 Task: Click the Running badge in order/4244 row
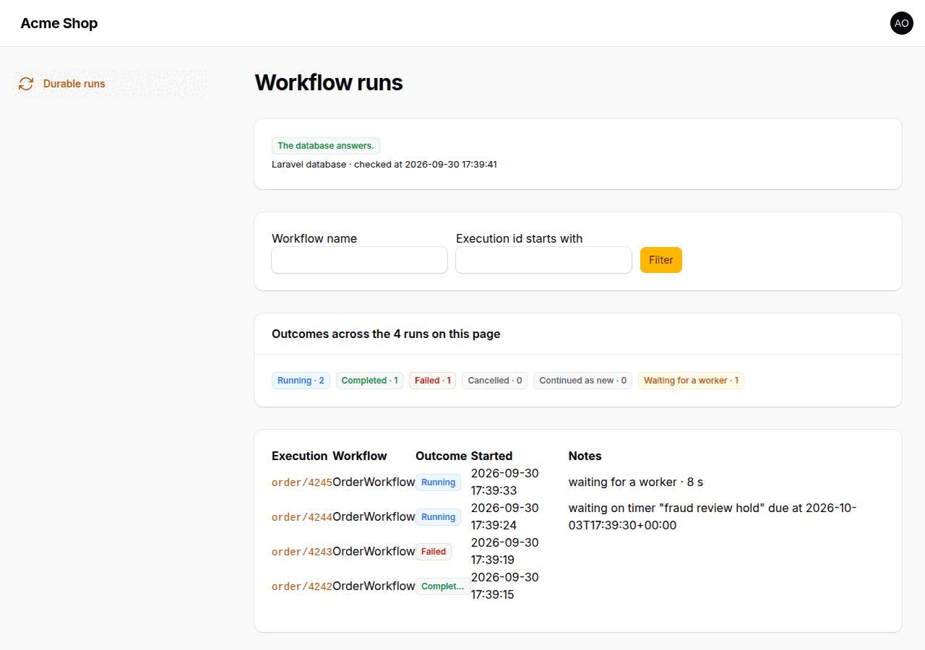coord(439,517)
